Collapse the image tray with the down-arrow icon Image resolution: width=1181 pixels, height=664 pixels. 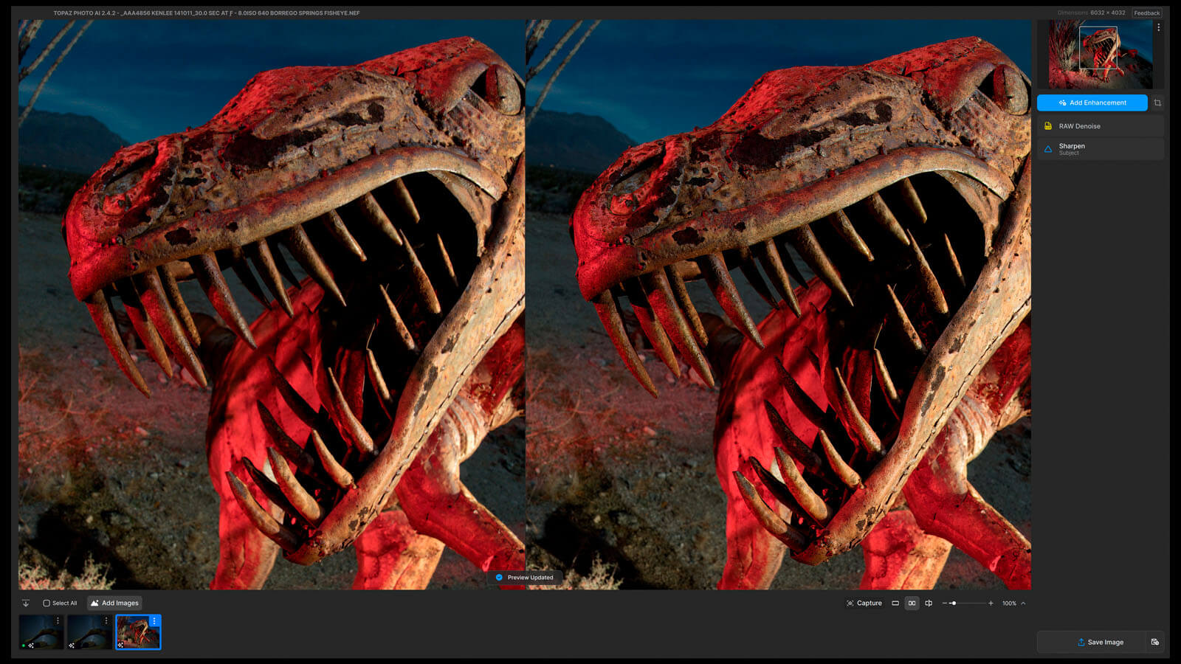point(26,604)
